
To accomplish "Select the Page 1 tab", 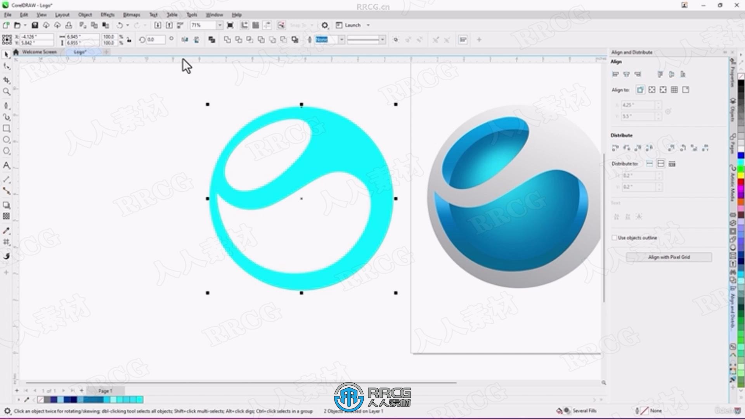I will tap(105, 391).
